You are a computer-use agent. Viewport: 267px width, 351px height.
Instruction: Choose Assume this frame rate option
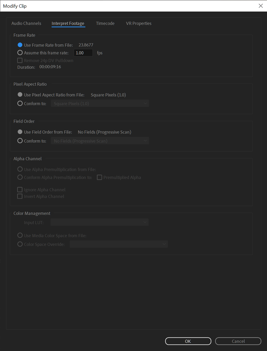tap(20, 53)
